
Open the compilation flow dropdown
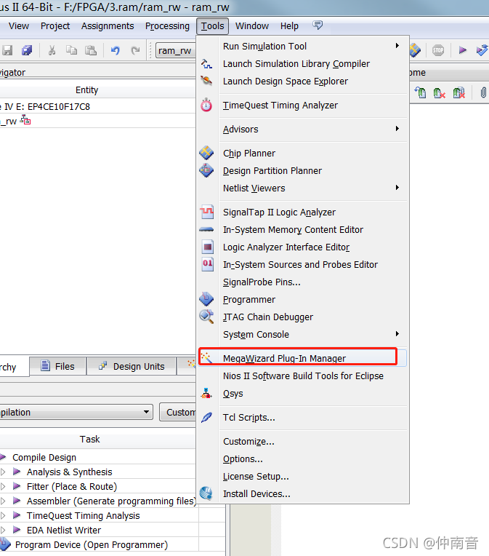click(x=146, y=412)
